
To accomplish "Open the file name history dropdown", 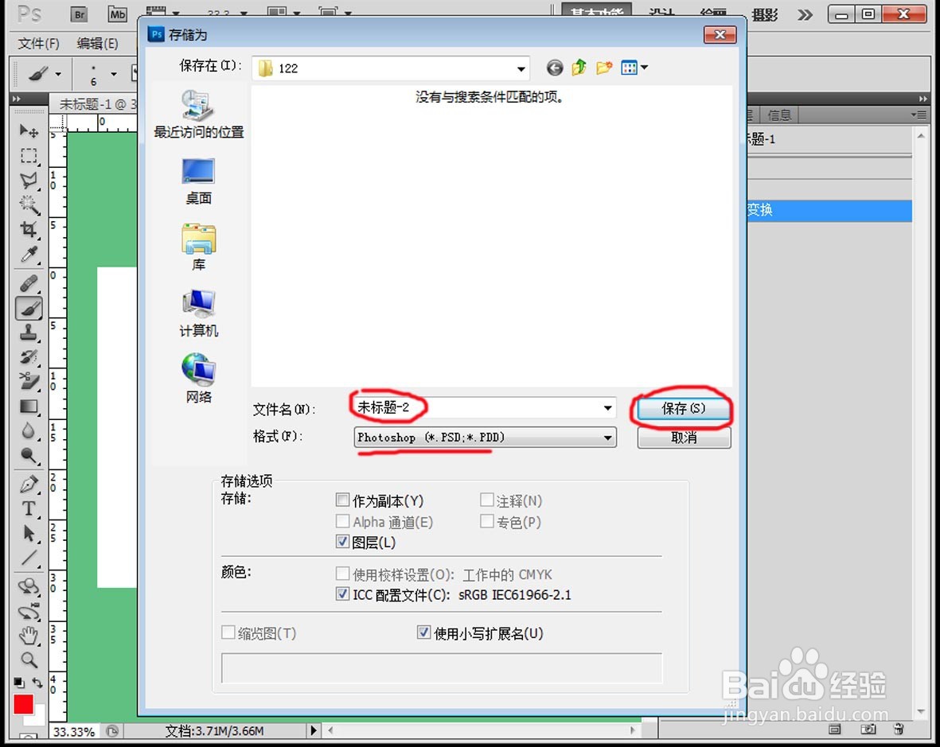I will click(x=609, y=407).
